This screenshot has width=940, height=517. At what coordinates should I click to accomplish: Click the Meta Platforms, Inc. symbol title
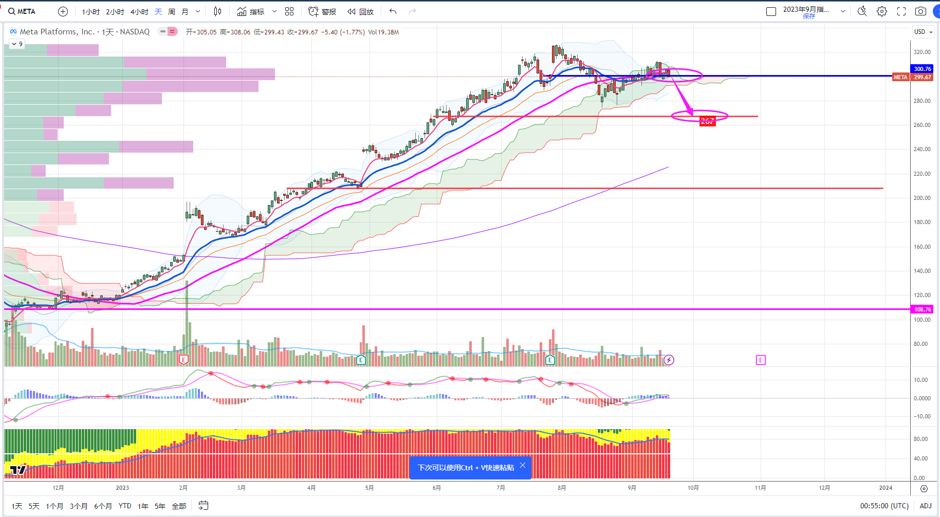click(x=57, y=32)
